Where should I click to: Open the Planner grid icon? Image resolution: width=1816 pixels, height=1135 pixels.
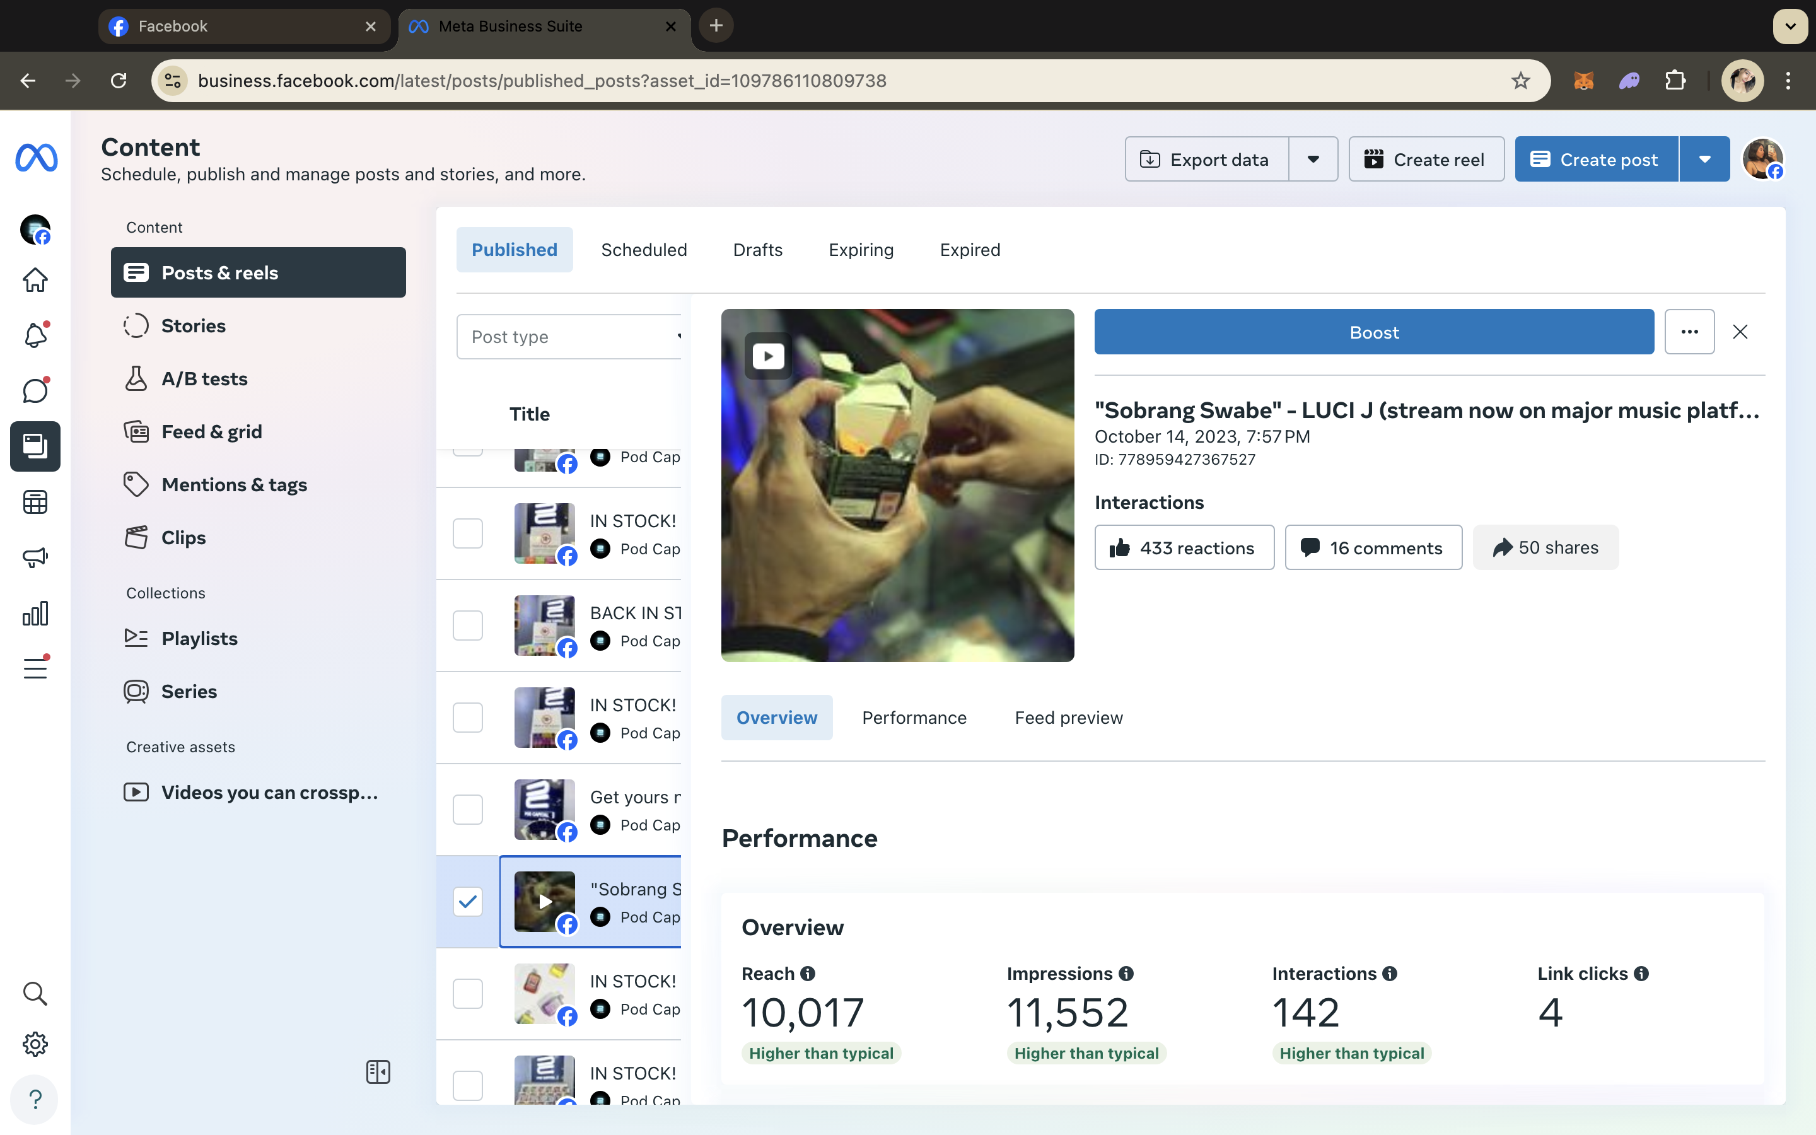point(35,501)
